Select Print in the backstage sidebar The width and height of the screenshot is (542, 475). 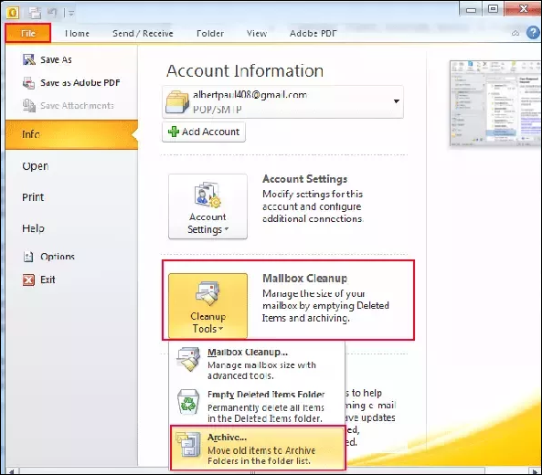coord(33,197)
